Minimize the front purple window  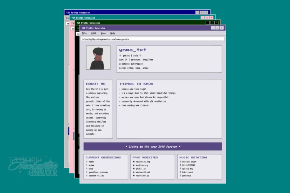213,28
